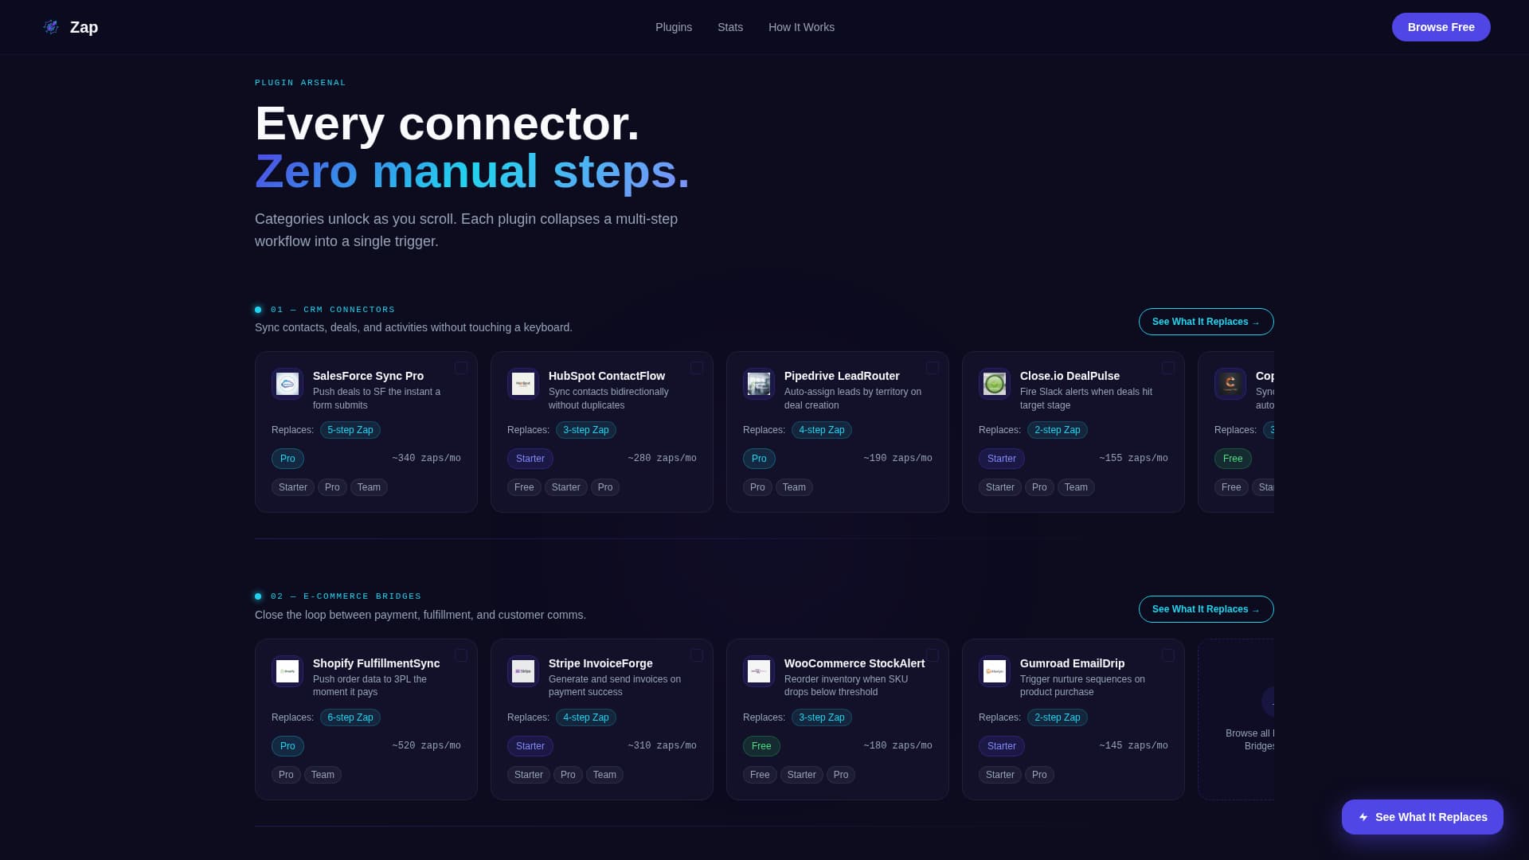Image resolution: width=1529 pixels, height=860 pixels.
Task: Click the Gumroad EmailDrip title
Action: [1072, 663]
